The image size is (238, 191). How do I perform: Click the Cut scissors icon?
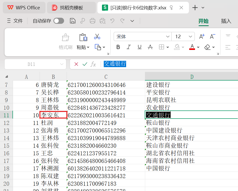pyautogui.click(x=97, y=36)
